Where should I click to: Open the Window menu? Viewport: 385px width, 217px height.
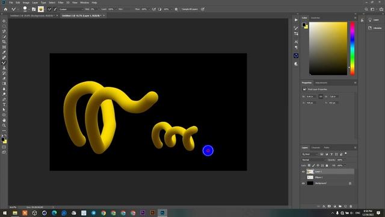point(84,2)
